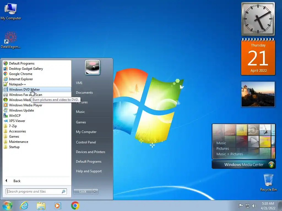This screenshot has width=282, height=211.
Task: Click the Action Center flag tray icon
Action: tap(241, 206)
